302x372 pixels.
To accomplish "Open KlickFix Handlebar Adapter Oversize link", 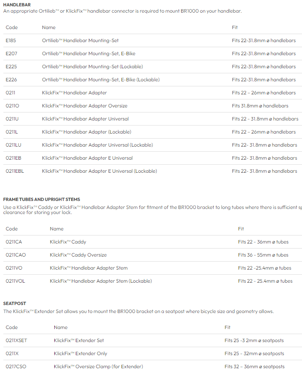I will pos(84,106).
